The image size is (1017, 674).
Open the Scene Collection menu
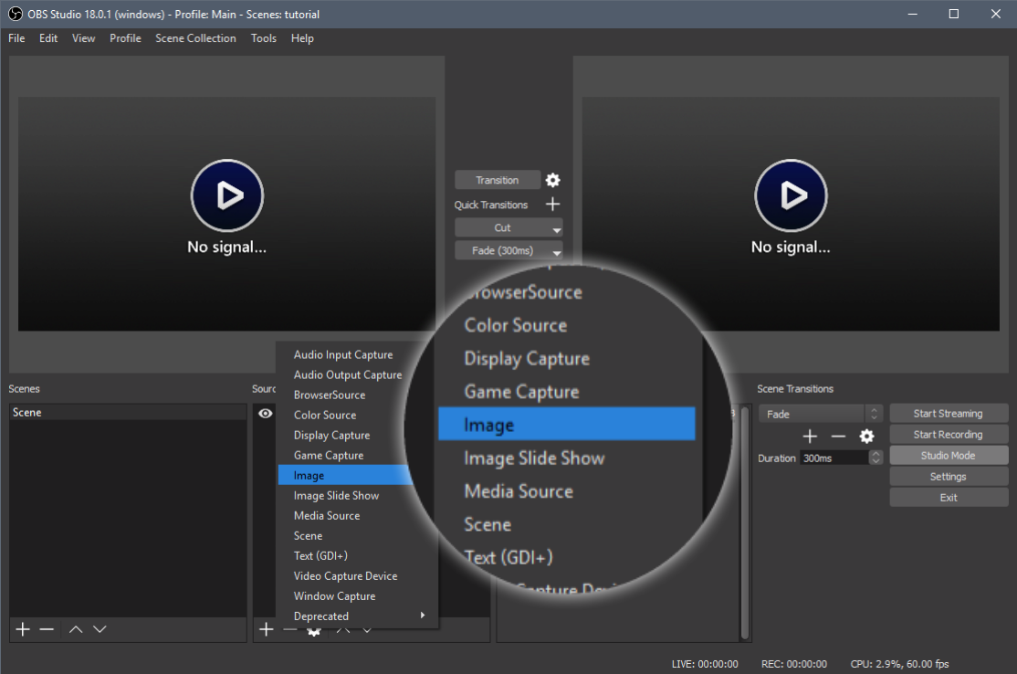coord(196,38)
